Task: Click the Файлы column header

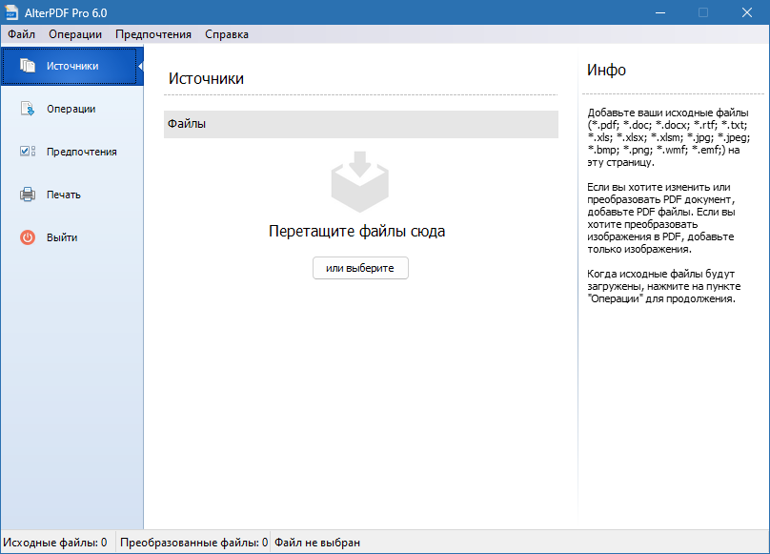Action: 361,124
